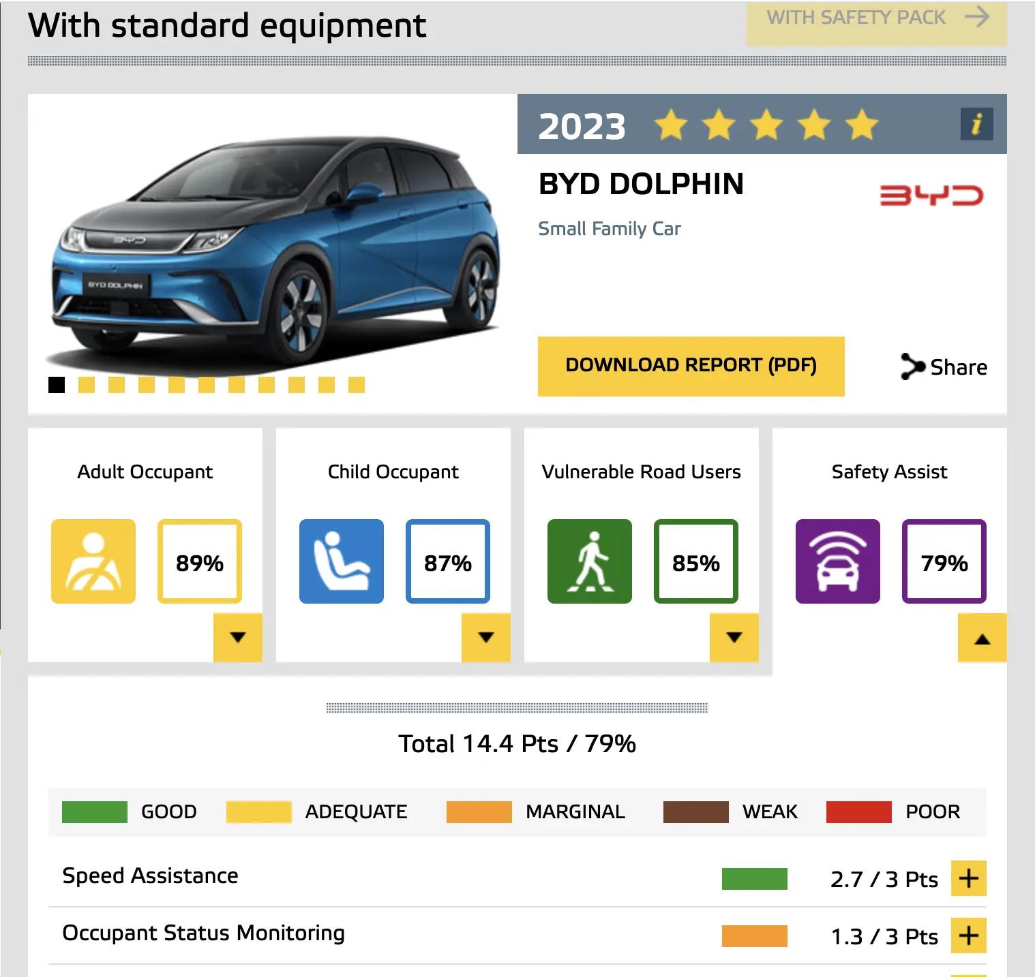Click the yellow Adult Occupant icon

(x=93, y=561)
